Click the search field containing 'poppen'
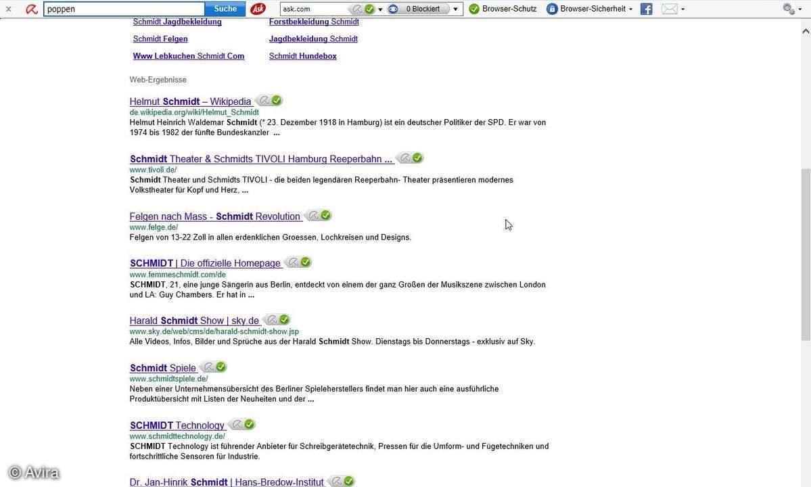This screenshot has height=487, width=811. (x=124, y=9)
